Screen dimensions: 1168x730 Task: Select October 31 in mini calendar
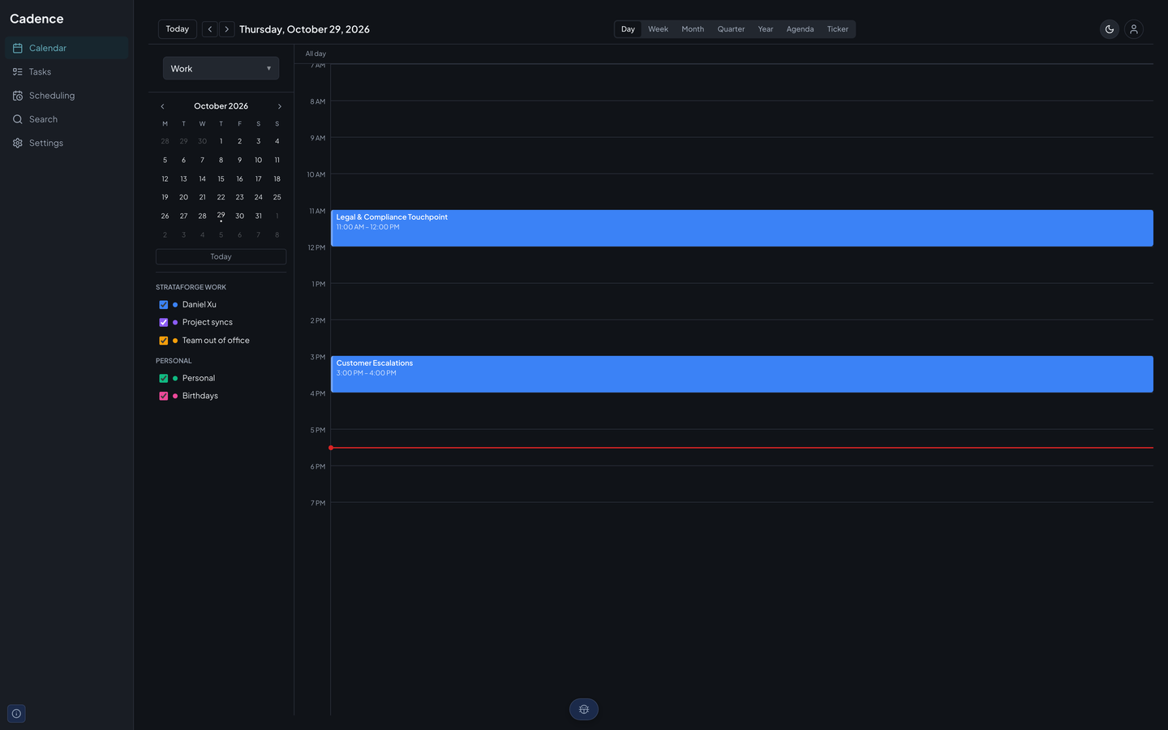pos(258,216)
